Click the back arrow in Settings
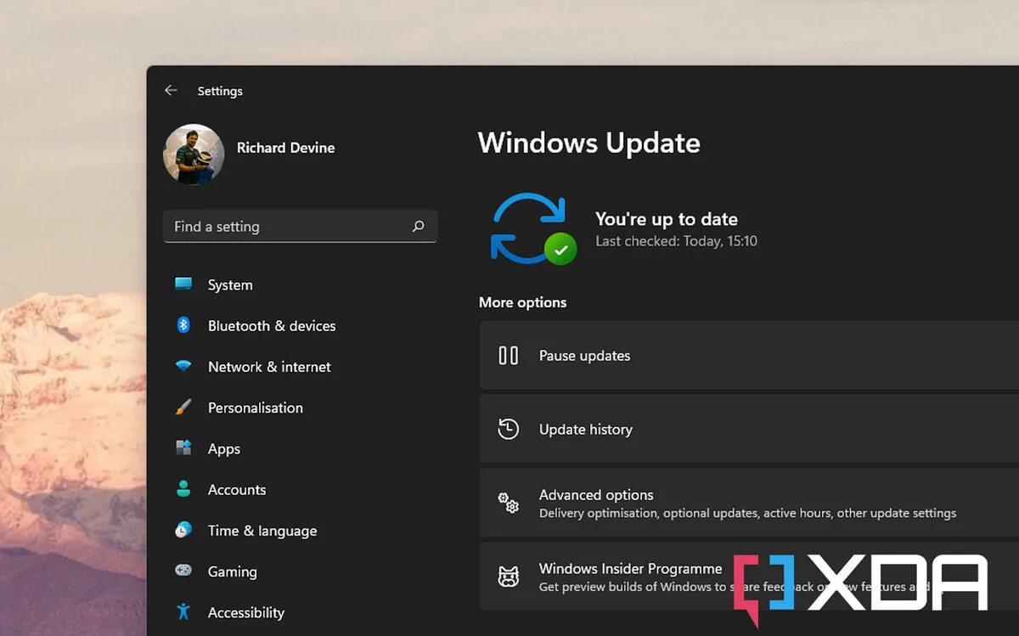Screen dimensions: 1019x636 pyautogui.click(x=171, y=90)
